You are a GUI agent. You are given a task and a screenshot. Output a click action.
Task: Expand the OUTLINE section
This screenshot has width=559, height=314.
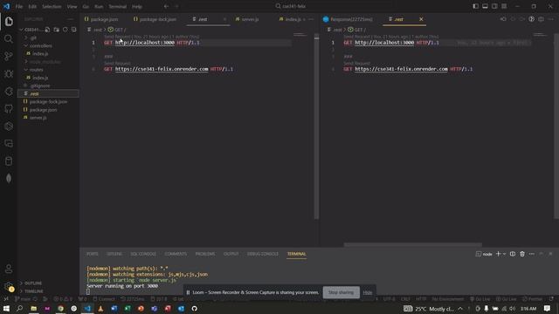click(x=33, y=283)
